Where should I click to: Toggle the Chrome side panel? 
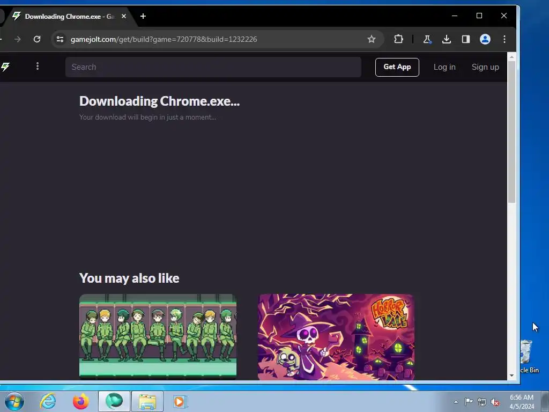[x=466, y=39]
